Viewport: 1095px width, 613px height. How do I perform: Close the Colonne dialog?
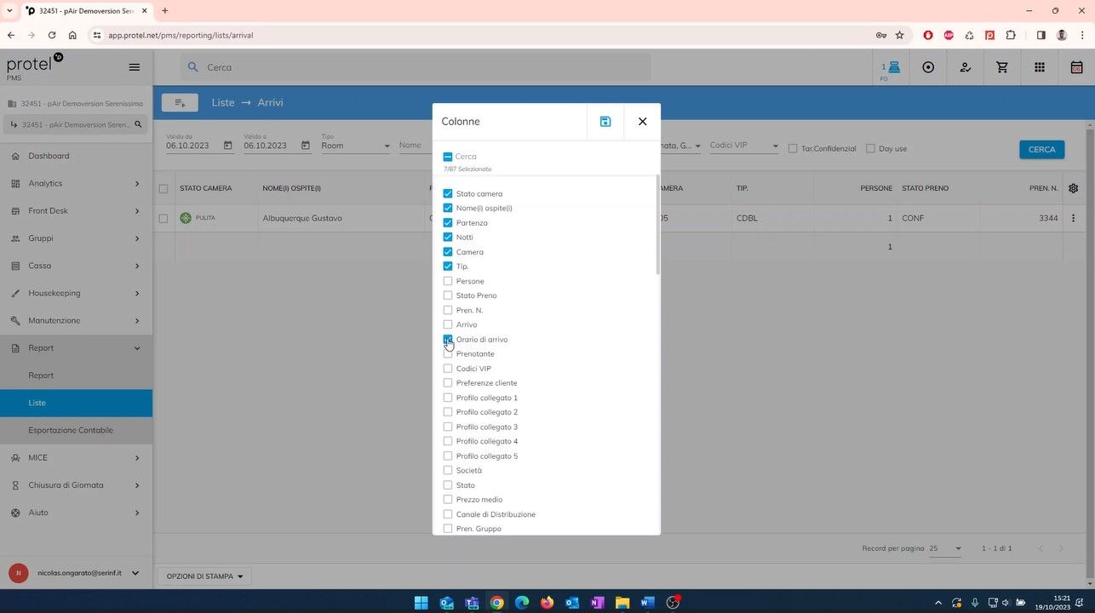point(642,122)
